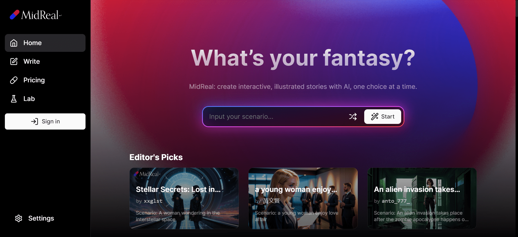The height and width of the screenshot is (237, 518).
Task: Click the Write pencil icon
Action: [14, 62]
